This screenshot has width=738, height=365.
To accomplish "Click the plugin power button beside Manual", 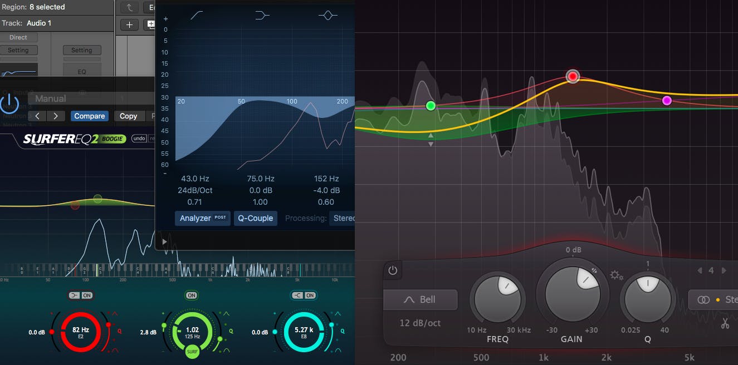I will click(x=9, y=103).
